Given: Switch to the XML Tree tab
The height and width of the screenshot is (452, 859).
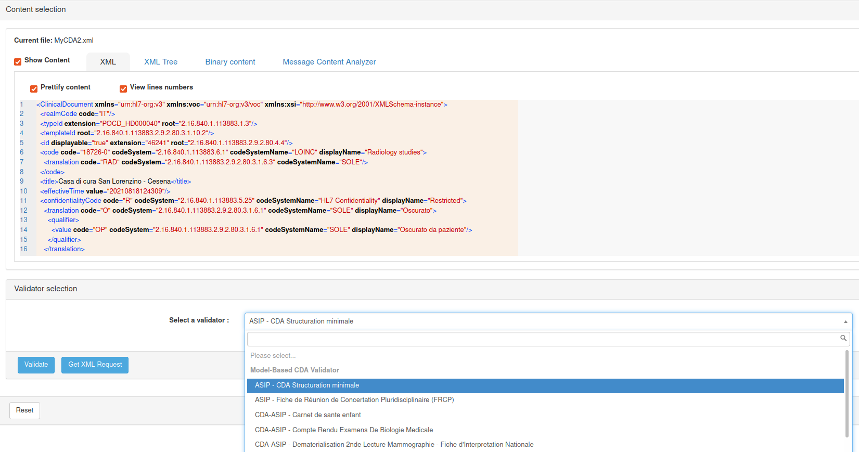Looking at the screenshot, I should (x=161, y=62).
